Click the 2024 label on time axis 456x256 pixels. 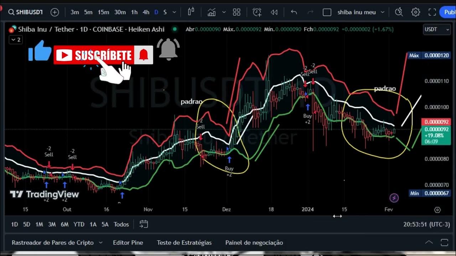[308, 209]
